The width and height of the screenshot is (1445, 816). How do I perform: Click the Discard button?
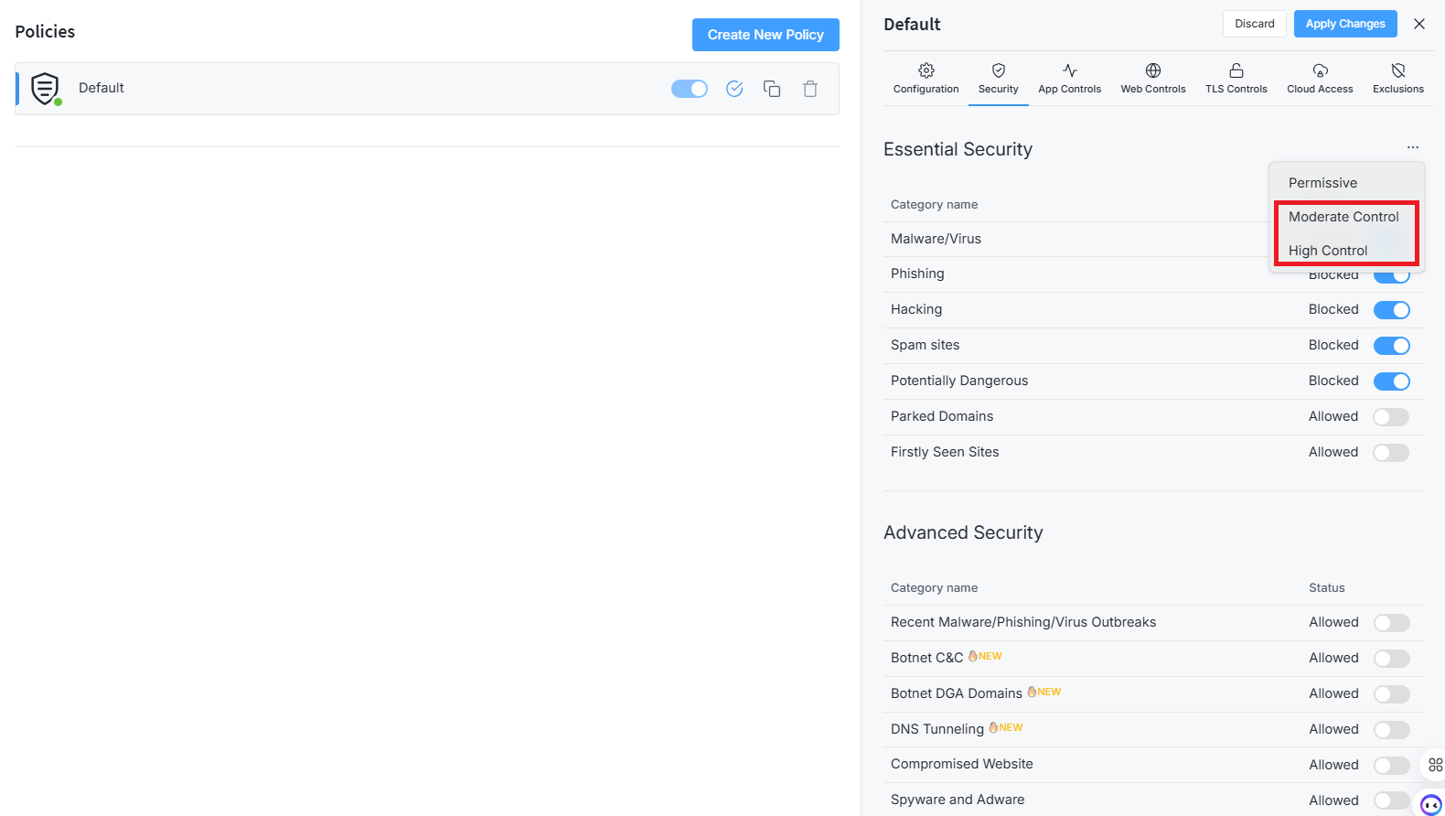click(x=1255, y=24)
